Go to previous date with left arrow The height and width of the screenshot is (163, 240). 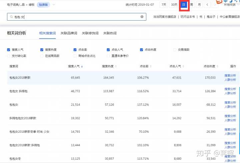(207, 5)
